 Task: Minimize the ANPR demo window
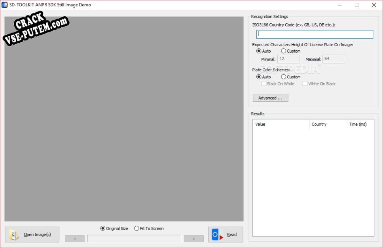[x=340, y=5]
